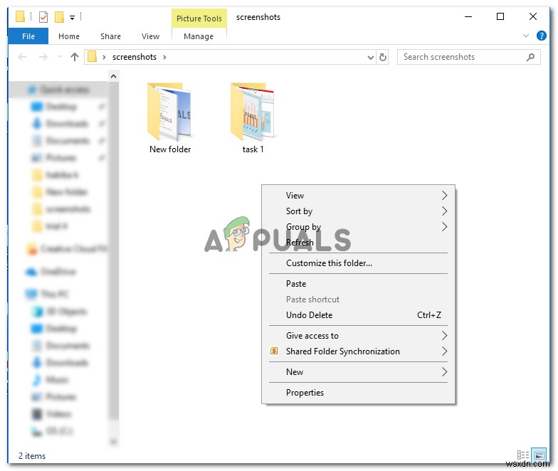
Task: Go forward with the right arrow
Action: click(x=43, y=57)
